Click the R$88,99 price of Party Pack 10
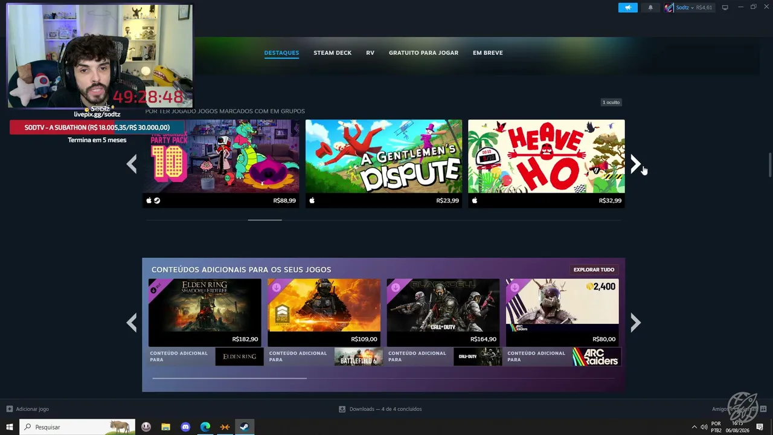This screenshot has width=773, height=435. point(284,201)
